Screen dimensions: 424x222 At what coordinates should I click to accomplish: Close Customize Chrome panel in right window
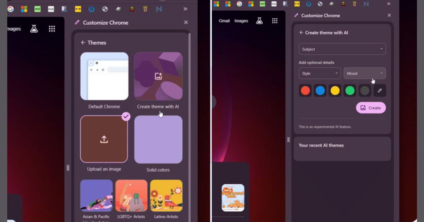pos(389,16)
